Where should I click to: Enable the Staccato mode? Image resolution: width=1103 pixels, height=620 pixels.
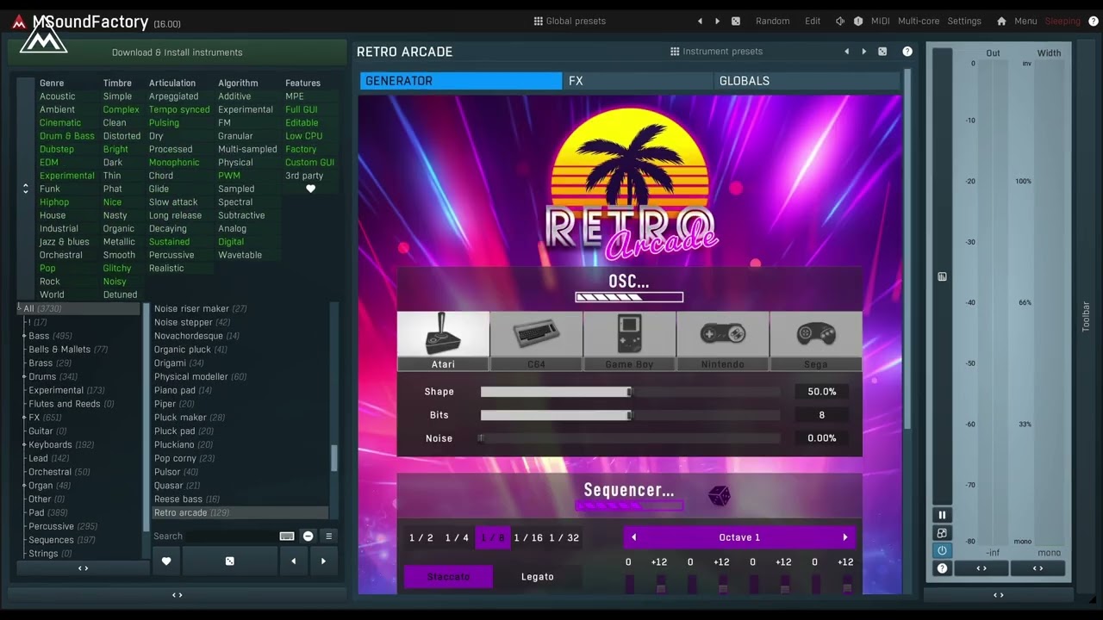pos(448,577)
